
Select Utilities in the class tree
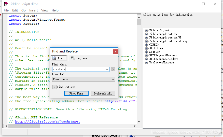pyautogui.click(x=156, y=48)
